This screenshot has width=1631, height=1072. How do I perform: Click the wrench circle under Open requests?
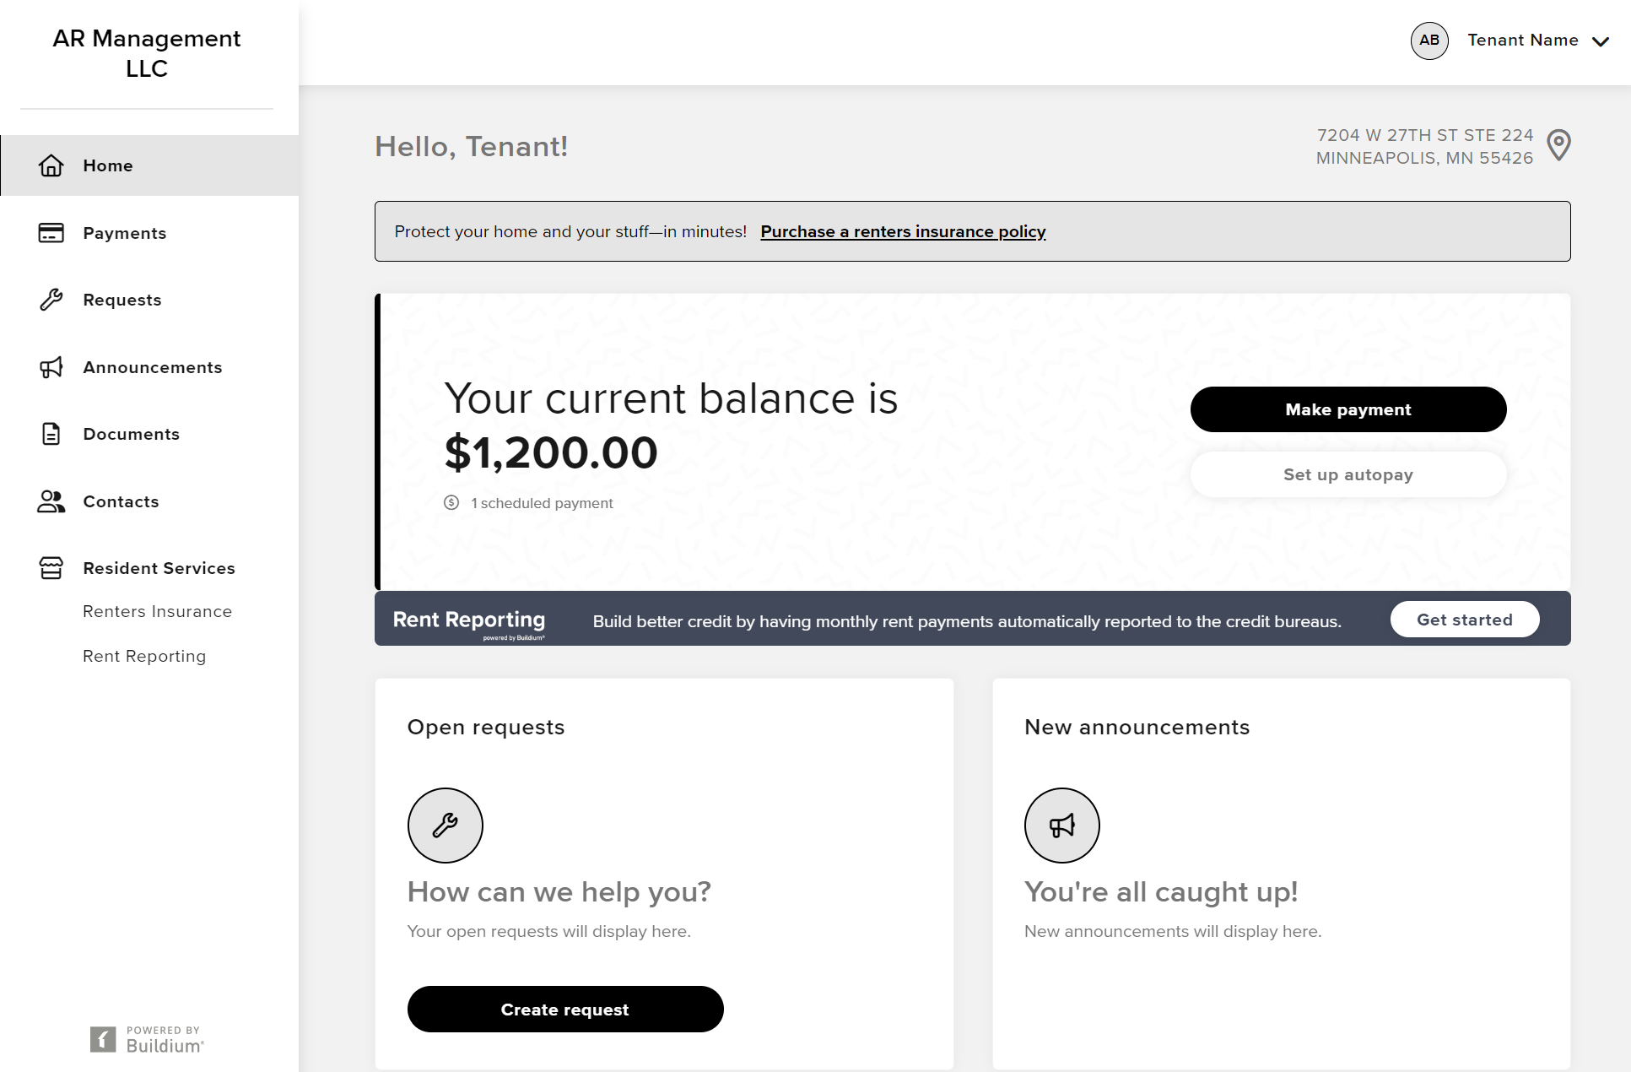coord(446,826)
